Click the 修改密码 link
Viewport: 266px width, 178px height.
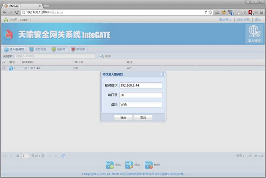tap(243, 20)
